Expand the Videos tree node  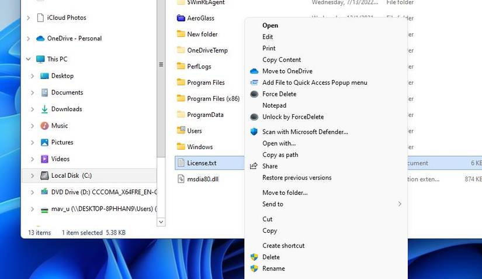[32, 159]
